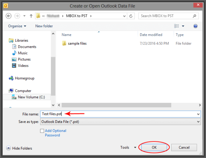Open the Tools dropdown menu
Screen dimensions: 206x158
tap(128, 147)
